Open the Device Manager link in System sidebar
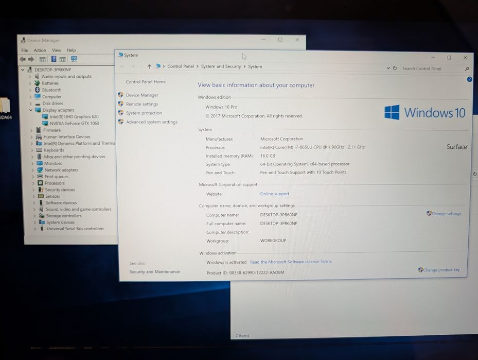 pos(142,95)
